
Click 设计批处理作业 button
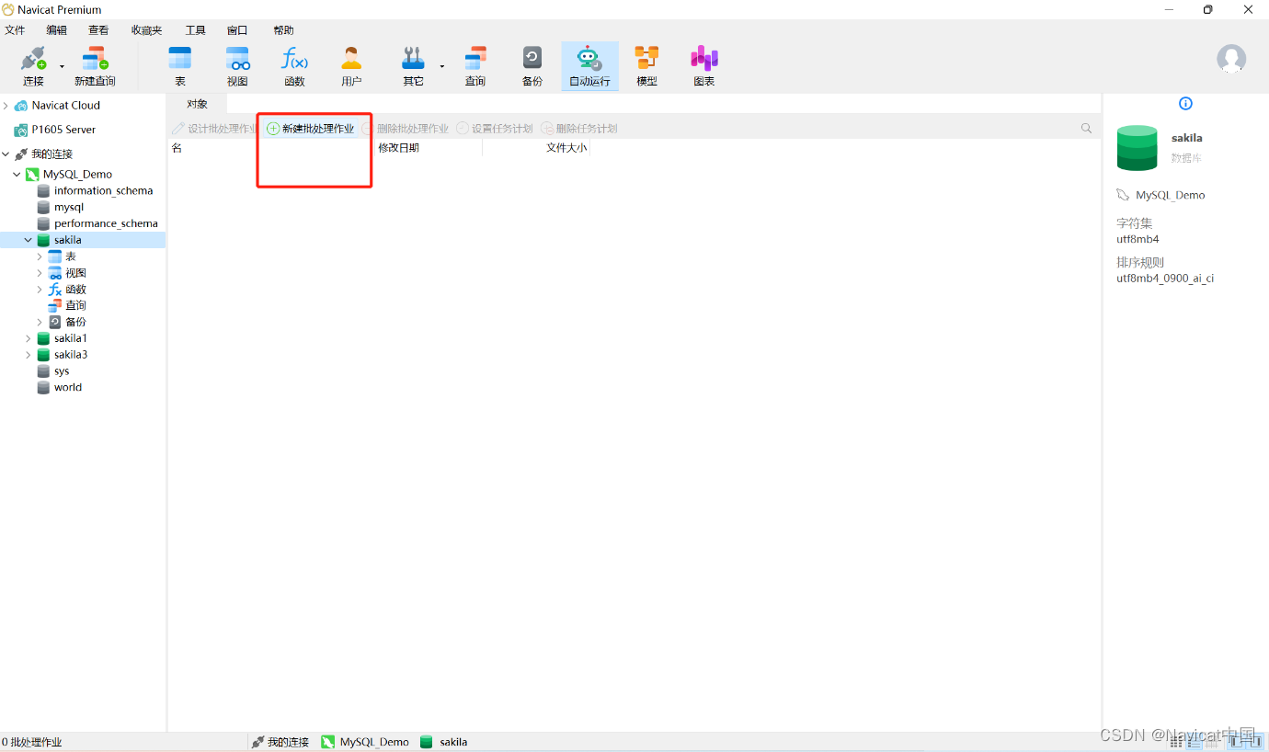pyautogui.click(x=213, y=129)
